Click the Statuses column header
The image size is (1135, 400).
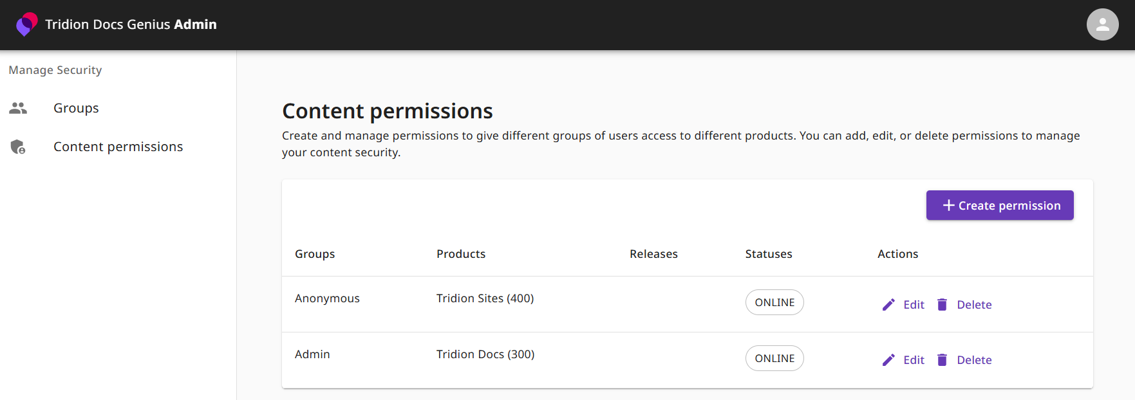[769, 254]
